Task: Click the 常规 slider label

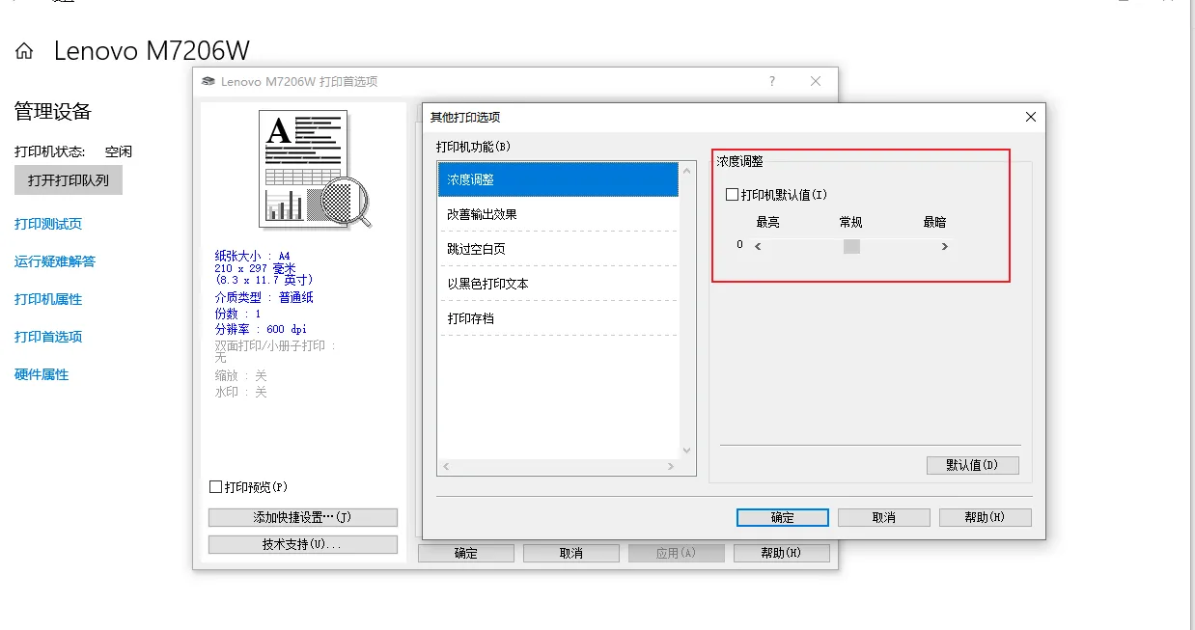Action: tap(850, 222)
